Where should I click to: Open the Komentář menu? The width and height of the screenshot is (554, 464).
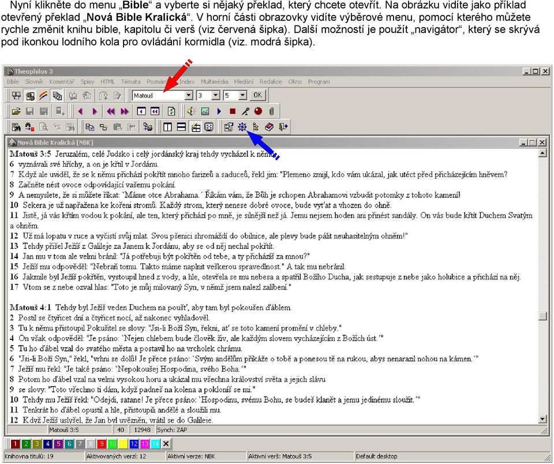(62, 81)
